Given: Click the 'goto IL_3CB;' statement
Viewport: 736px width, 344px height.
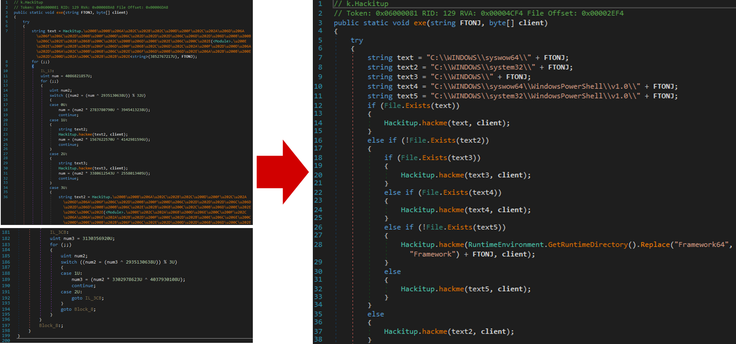Looking at the screenshot, I should (87, 298).
